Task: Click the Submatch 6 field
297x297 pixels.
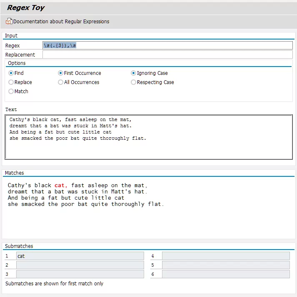Action: point(225,274)
